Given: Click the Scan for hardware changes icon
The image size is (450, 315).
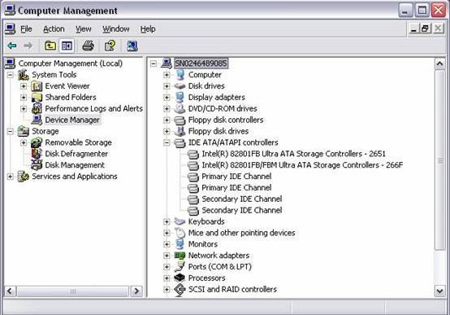Looking at the screenshot, I should (x=132, y=46).
